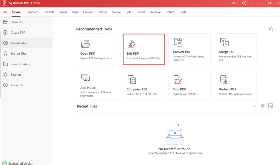Click the Recent Files clock icon

[x=5, y=43]
